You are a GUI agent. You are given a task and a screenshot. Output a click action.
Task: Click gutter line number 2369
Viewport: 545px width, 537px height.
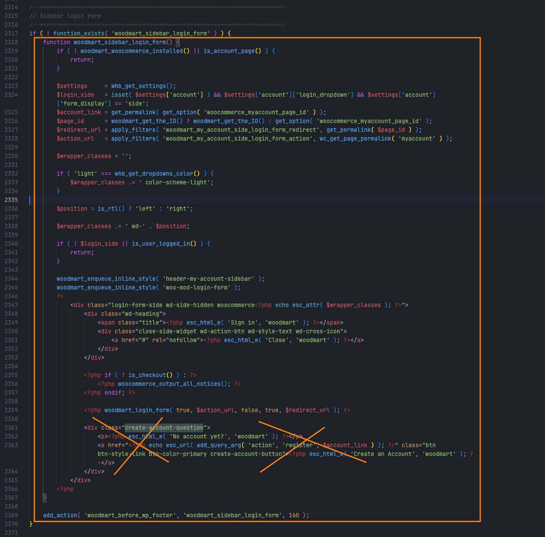click(x=11, y=515)
